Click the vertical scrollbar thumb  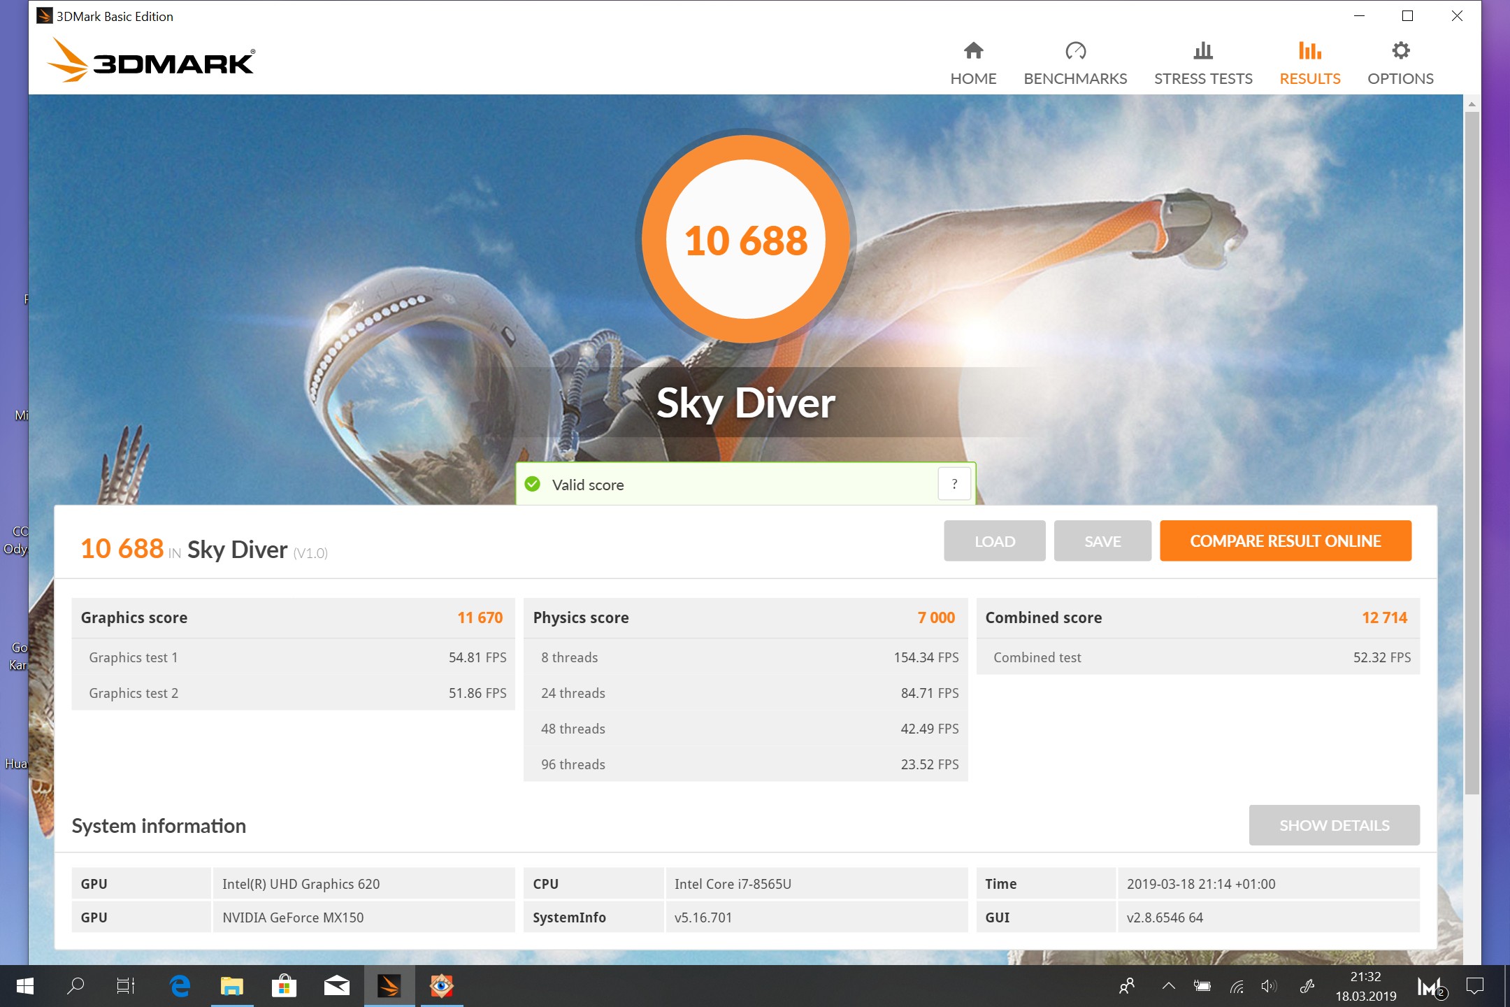[1472, 453]
